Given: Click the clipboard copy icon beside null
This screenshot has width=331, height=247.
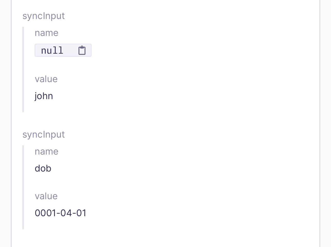Looking at the screenshot, I should [x=82, y=50].
